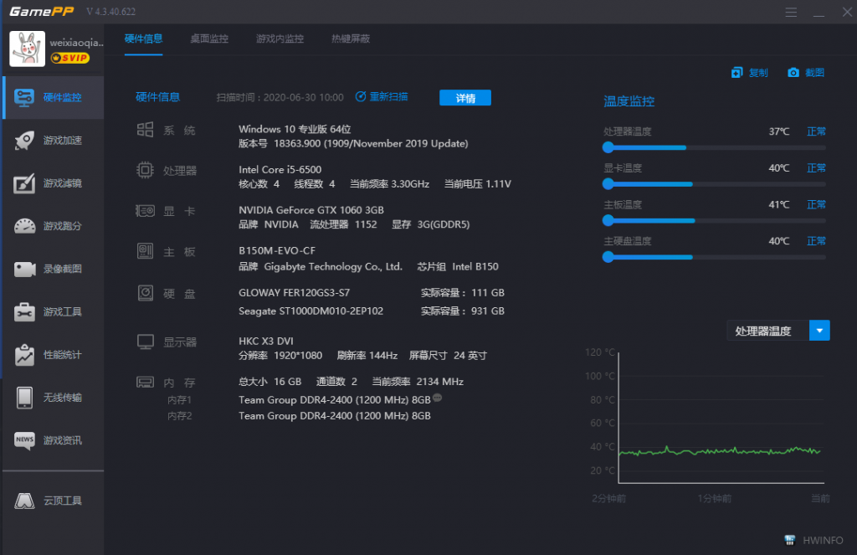Click the 正常 status for 主板温度
The width and height of the screenshot is (857, 555).
click(x=816, y=204)
